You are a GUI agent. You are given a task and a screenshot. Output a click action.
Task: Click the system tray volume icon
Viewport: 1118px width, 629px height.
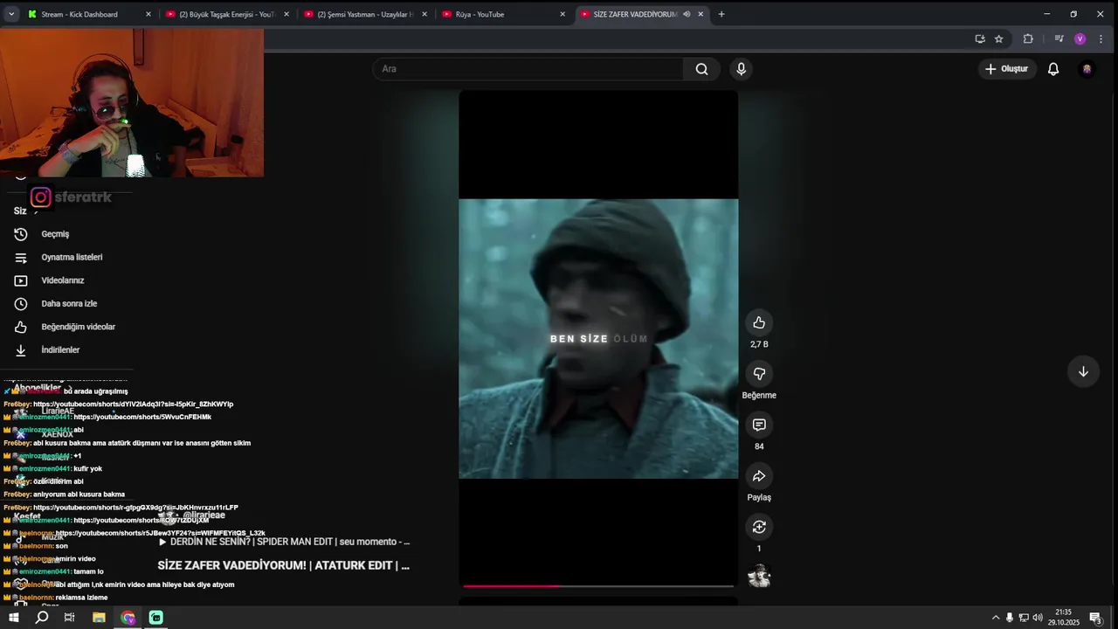pos(1038,618)
